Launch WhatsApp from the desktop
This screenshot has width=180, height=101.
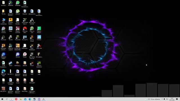[x=18, y=3]
